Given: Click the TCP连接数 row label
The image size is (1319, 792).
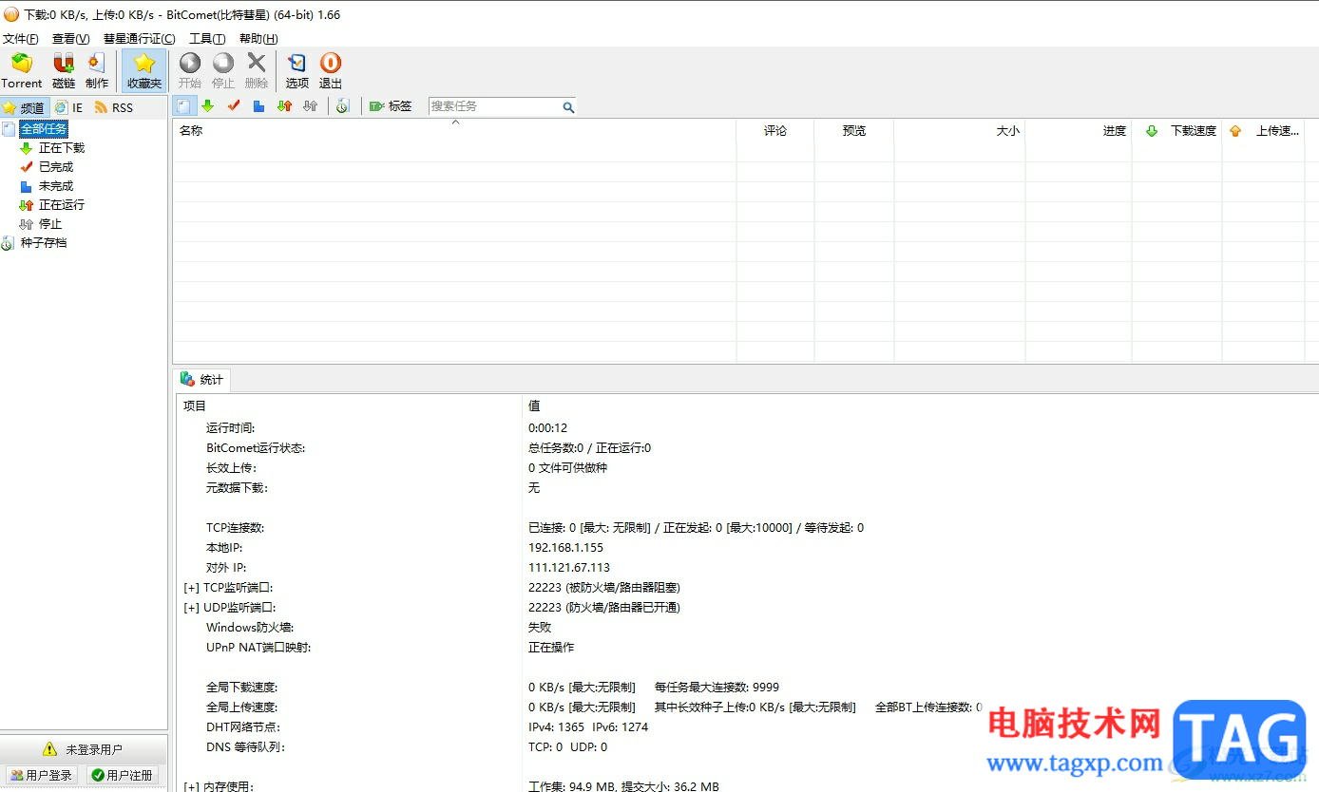Looking at the screenshot, I should point(235,528).
